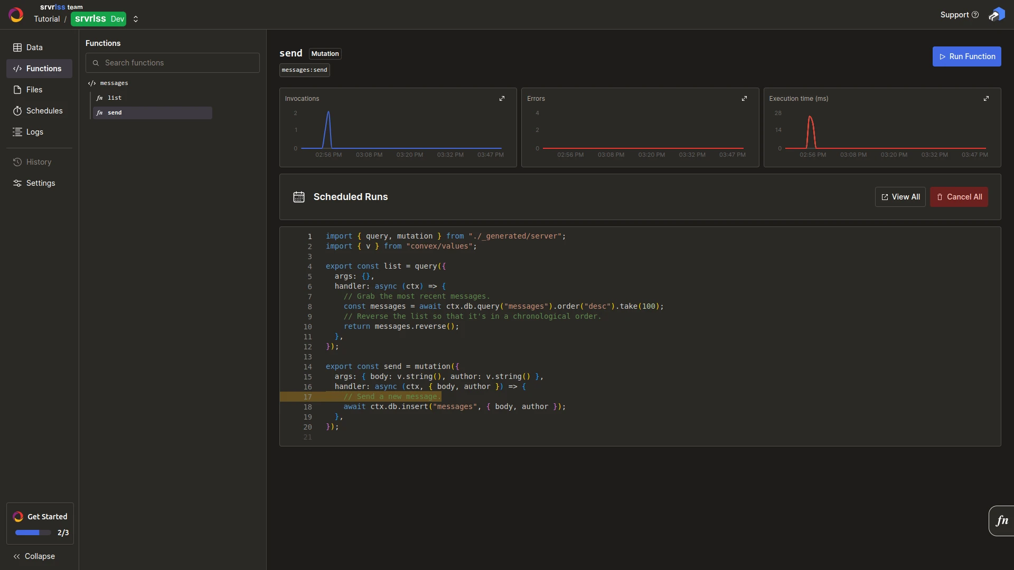Go to the Functions section
The width and height of the screenshot is (1014, 570).
(x=39, y=69)
